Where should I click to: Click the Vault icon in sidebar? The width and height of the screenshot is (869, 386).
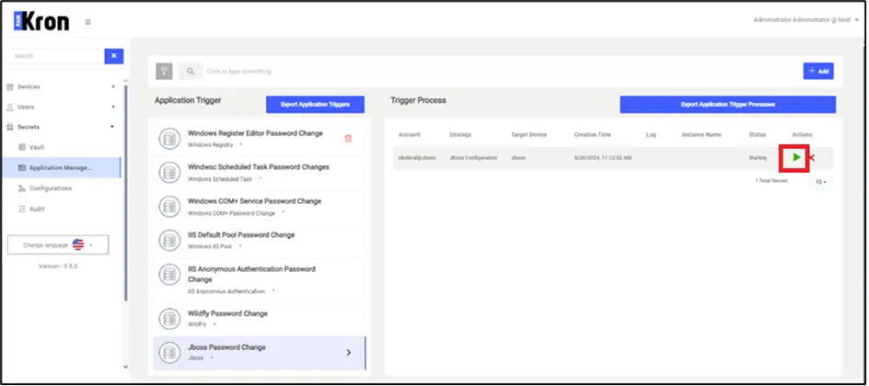(22, 147)
